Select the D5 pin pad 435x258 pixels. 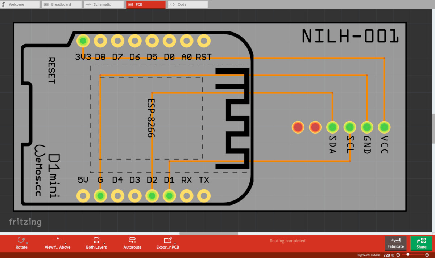(x=152, y=41)
